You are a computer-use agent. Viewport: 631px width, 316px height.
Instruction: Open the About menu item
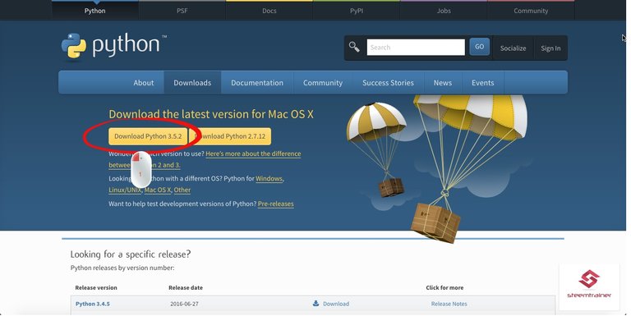coord(144,83)
